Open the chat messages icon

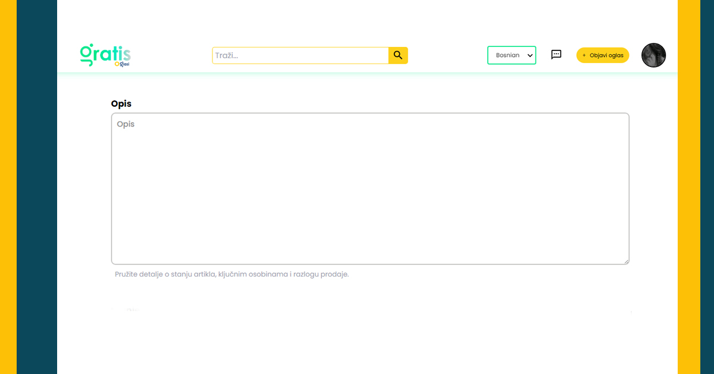[x=556, y=55]
